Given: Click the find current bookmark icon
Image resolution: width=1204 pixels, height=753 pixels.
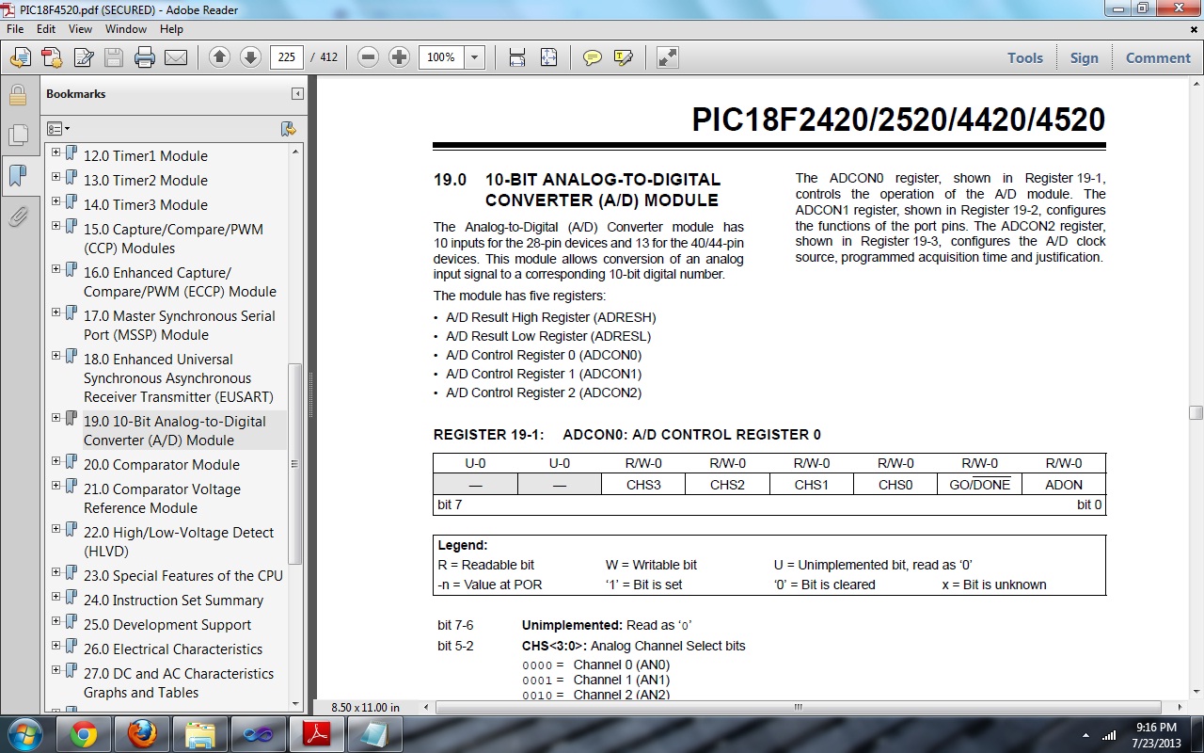Looking at the screenshot, I should click(x=289, y=129).
